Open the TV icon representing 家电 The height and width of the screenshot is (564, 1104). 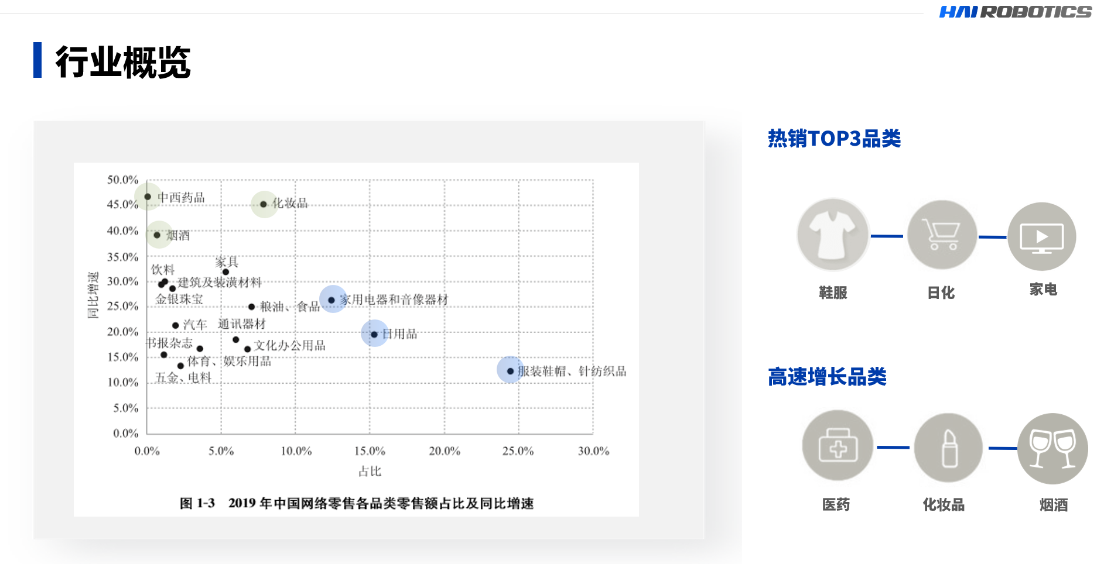click(x=1042, y=235)
